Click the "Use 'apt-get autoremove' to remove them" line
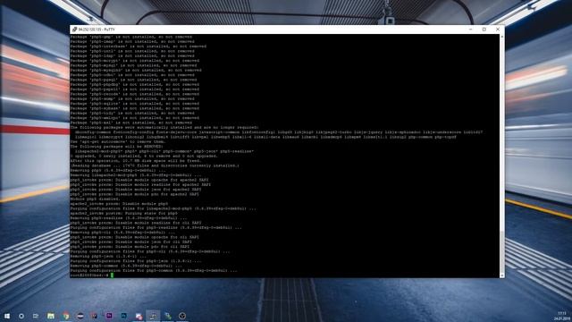Viewport: 572px width, 322px height. (117, 141)
